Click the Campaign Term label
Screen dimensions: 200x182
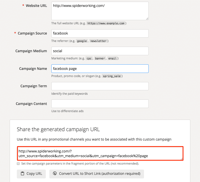coord(34,86)
